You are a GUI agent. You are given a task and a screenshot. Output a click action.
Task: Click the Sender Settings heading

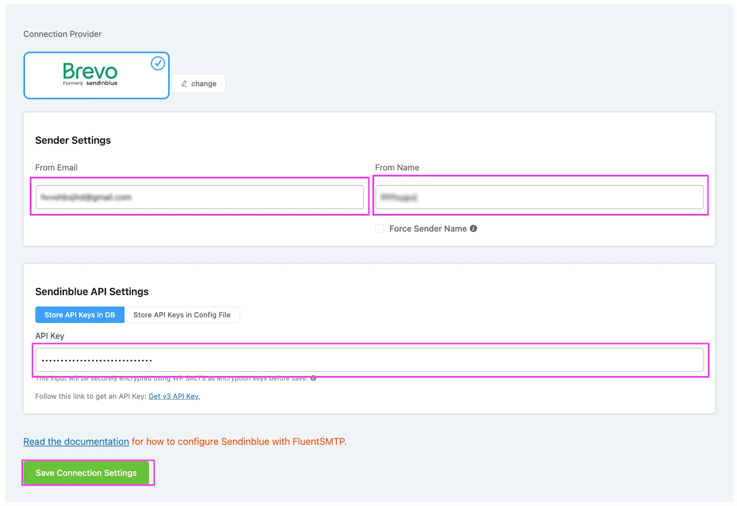tap(73, 140)
